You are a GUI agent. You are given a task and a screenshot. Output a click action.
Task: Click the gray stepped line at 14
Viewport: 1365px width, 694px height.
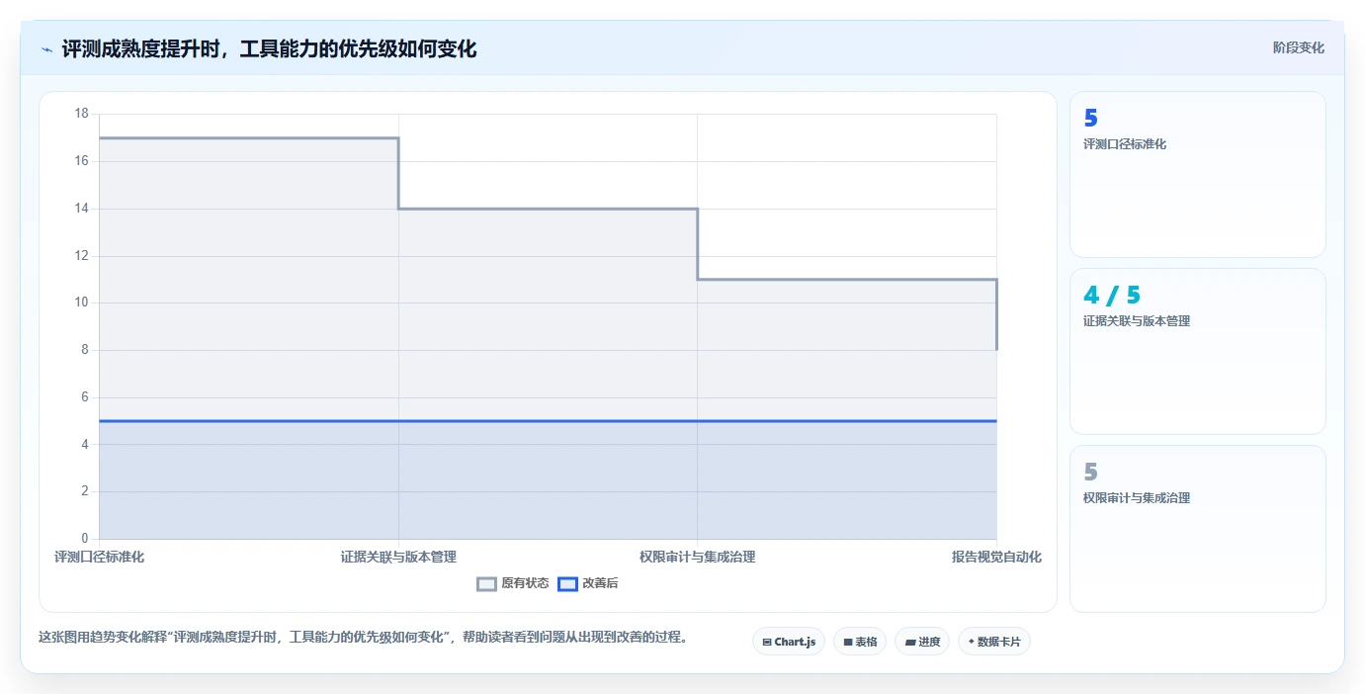pyautogui.click(x=548, y=209)
